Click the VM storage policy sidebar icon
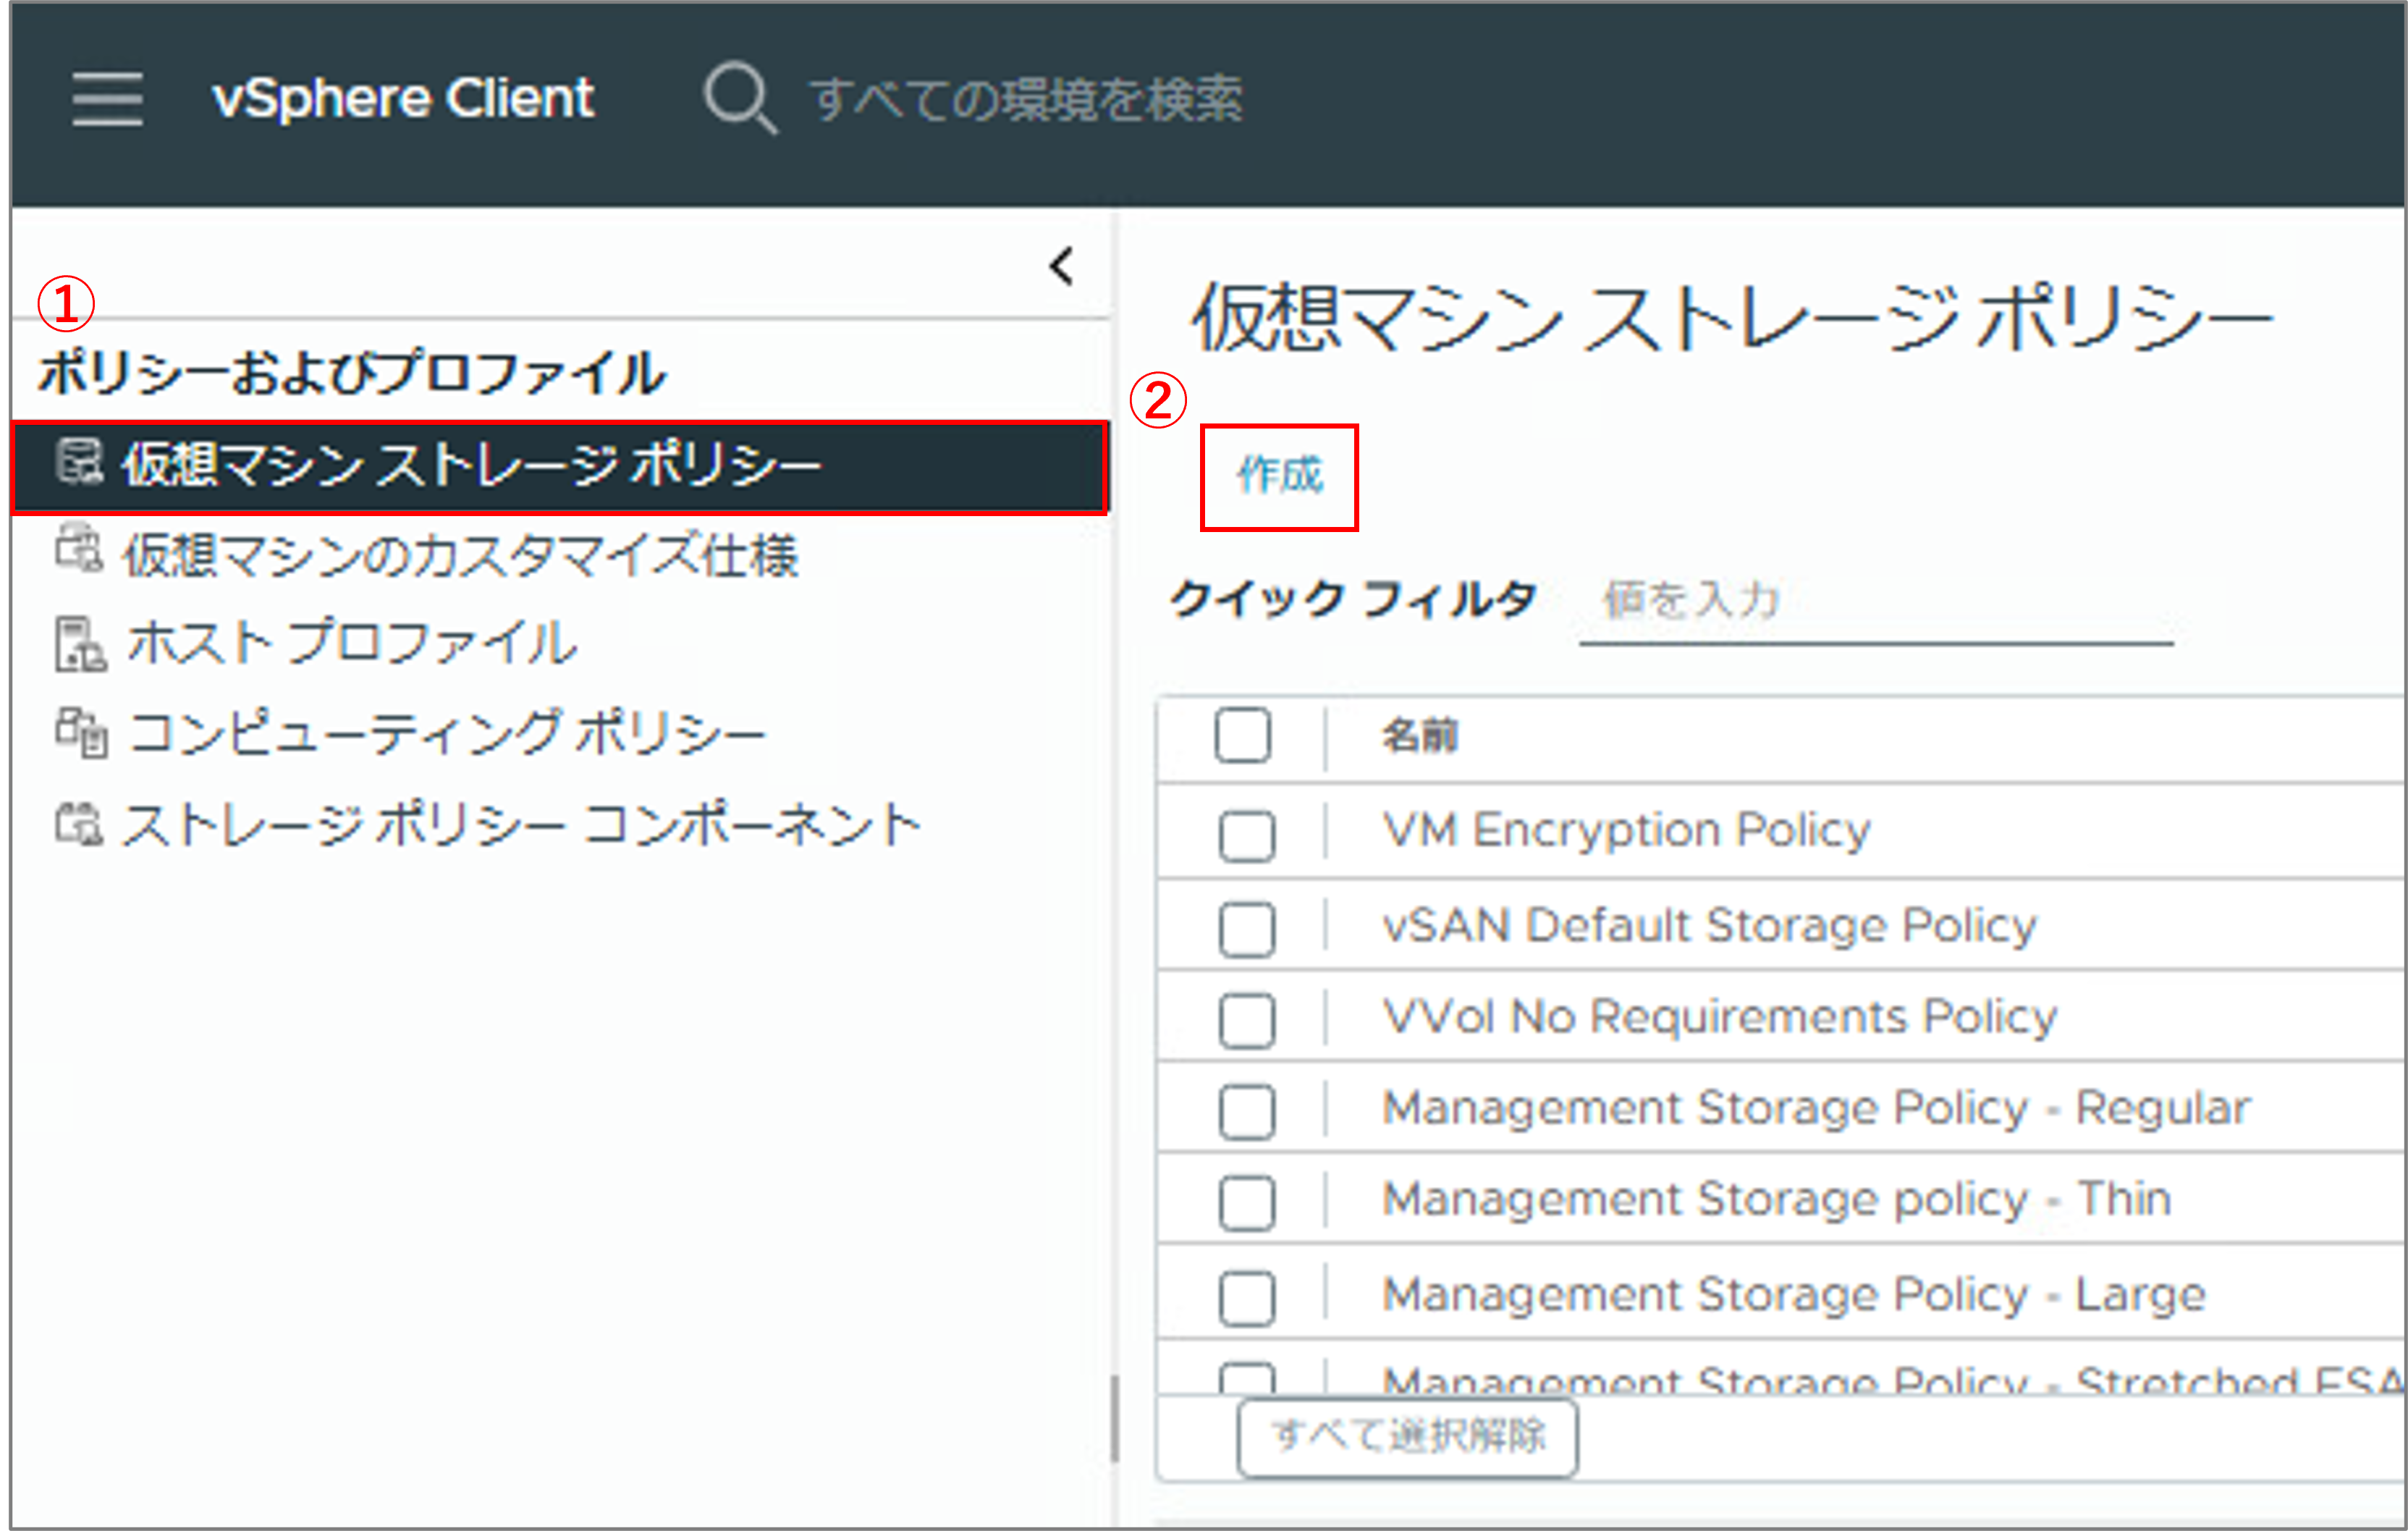Viewport: 2408px width, 1531px height. (x=79, y=462)
